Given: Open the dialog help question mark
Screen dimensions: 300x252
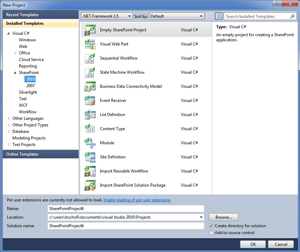Looking at the screenshot, I should pyautogui.click(x=277, y=3).
